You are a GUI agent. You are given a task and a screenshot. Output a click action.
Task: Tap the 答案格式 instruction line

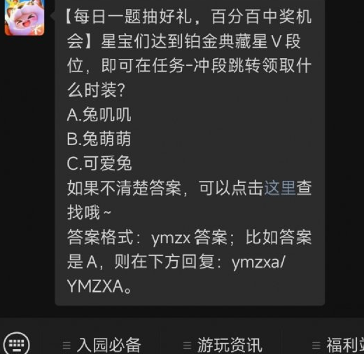coord(190,237)
